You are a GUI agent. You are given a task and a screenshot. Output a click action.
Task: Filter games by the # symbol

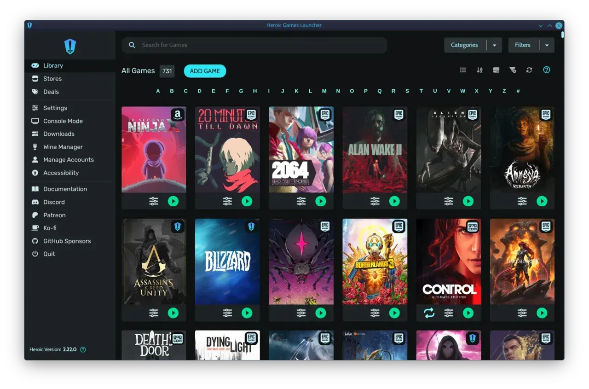click(518, 91)
